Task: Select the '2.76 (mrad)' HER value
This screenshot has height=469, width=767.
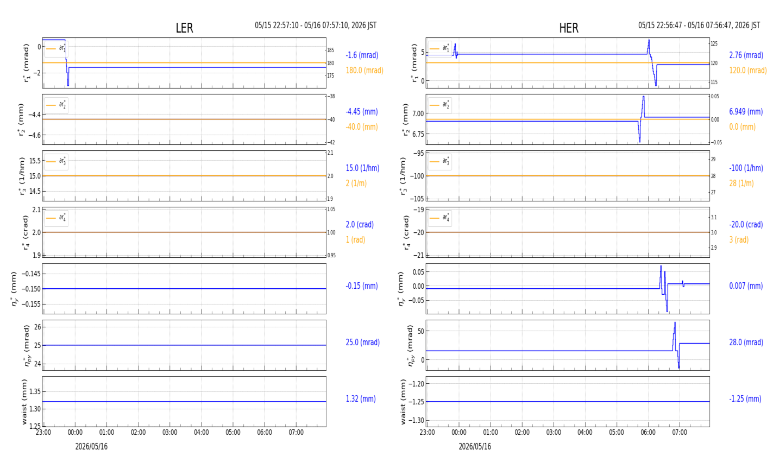Action: [746, 55]
